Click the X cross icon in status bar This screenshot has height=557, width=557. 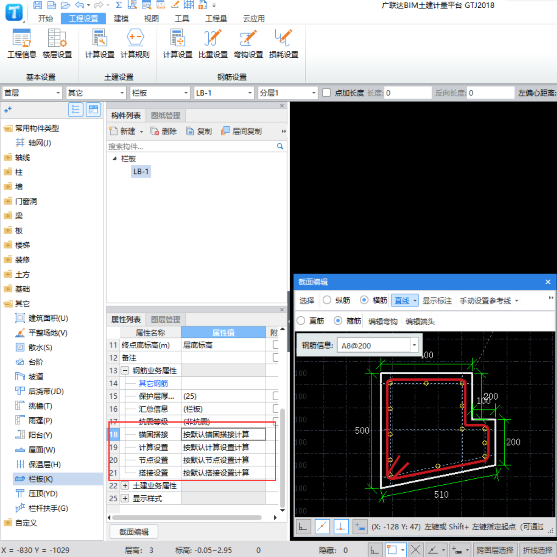[416, 550]
